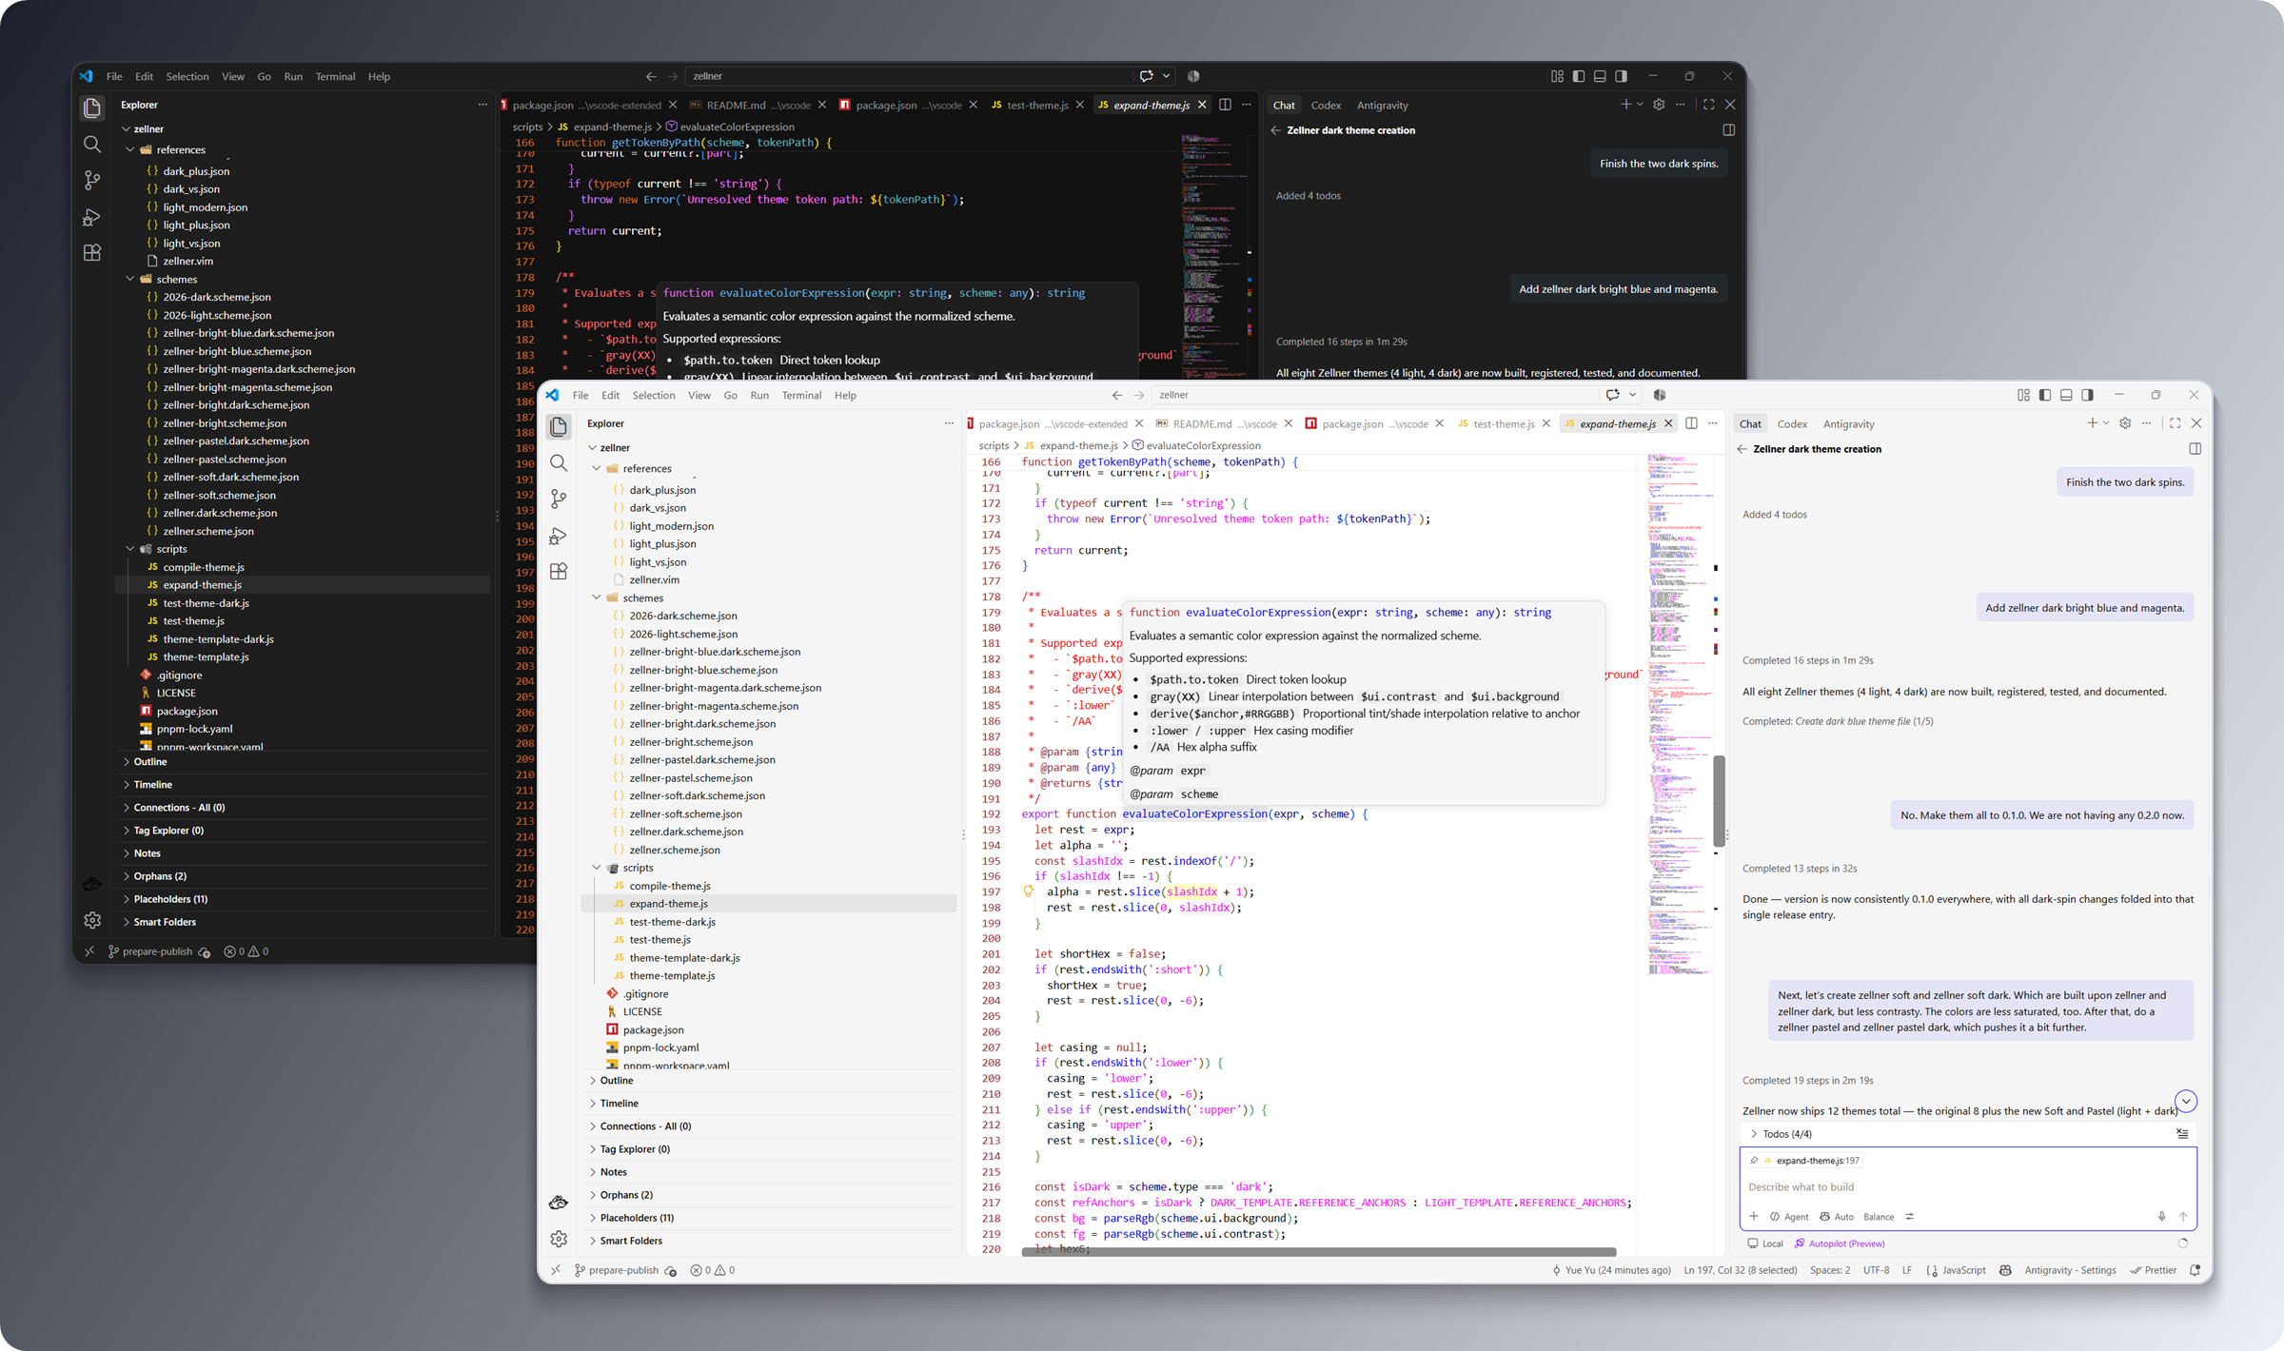Viewport: 2284px width, 1351px height.
Task: Toggle secondary side bar in back dark window
Action: [1621, 76]
